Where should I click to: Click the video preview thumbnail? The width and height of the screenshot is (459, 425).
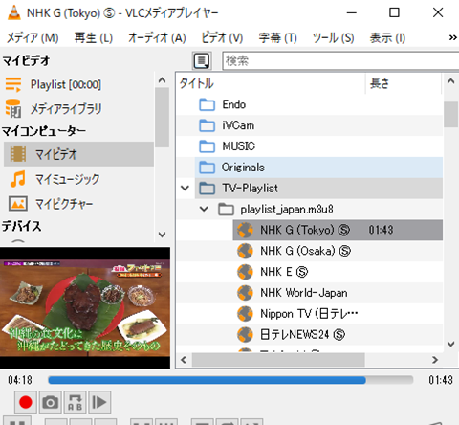click(x=85, y=308)
